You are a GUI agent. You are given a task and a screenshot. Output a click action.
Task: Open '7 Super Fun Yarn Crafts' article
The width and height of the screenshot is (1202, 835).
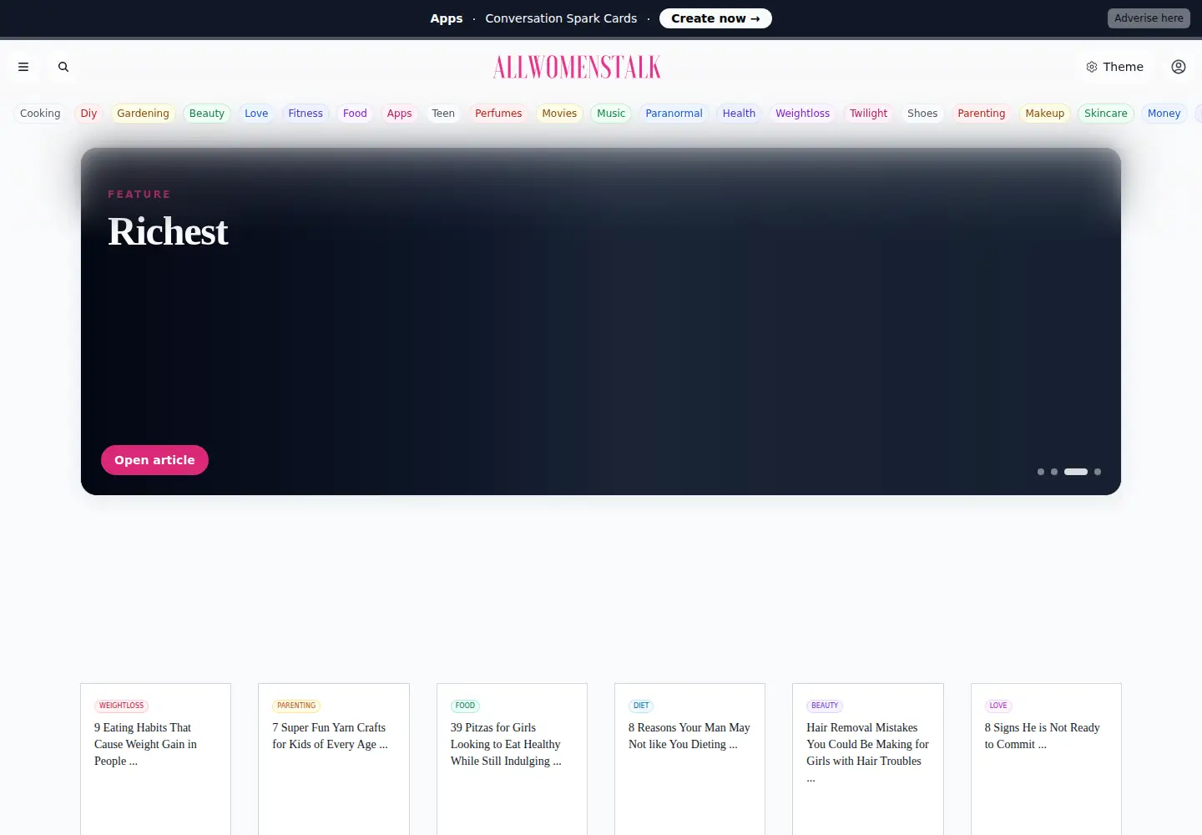coord(330,736)
